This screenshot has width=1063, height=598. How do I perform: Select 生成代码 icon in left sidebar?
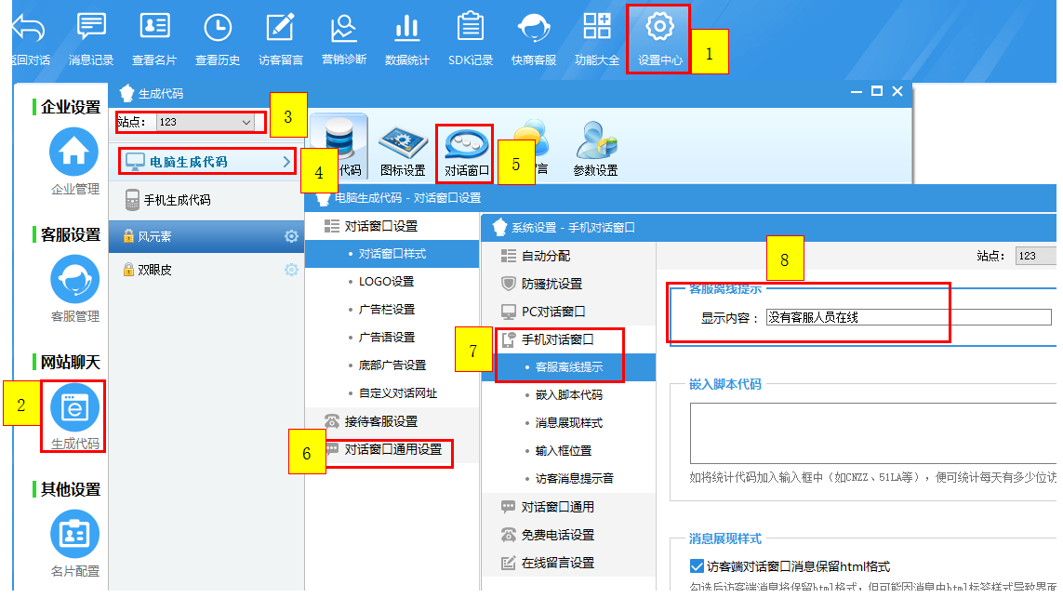74,408
